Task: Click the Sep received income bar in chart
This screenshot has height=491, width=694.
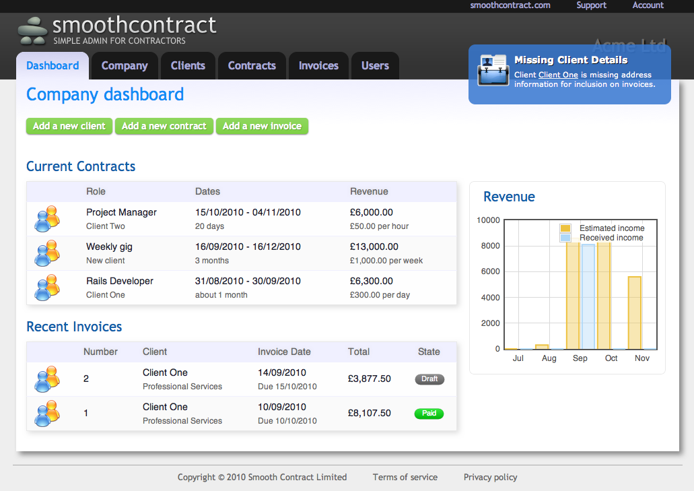Action: [x=588, y=296]
